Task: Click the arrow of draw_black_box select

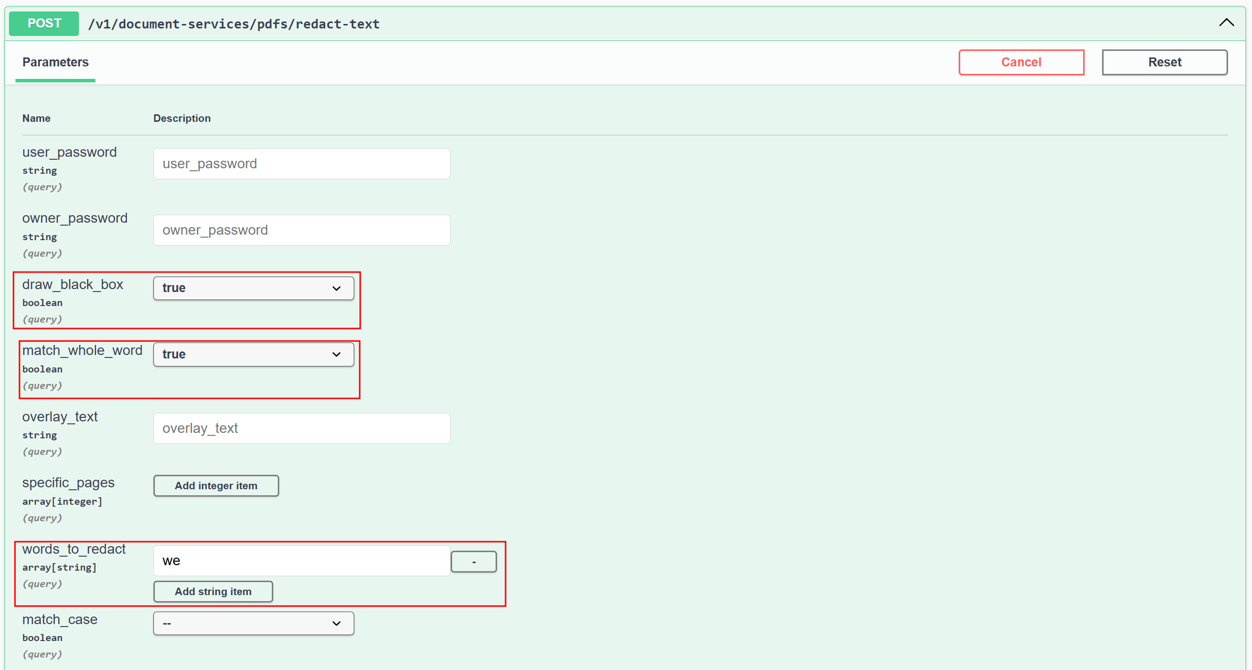Action: (x=336, y=289)
